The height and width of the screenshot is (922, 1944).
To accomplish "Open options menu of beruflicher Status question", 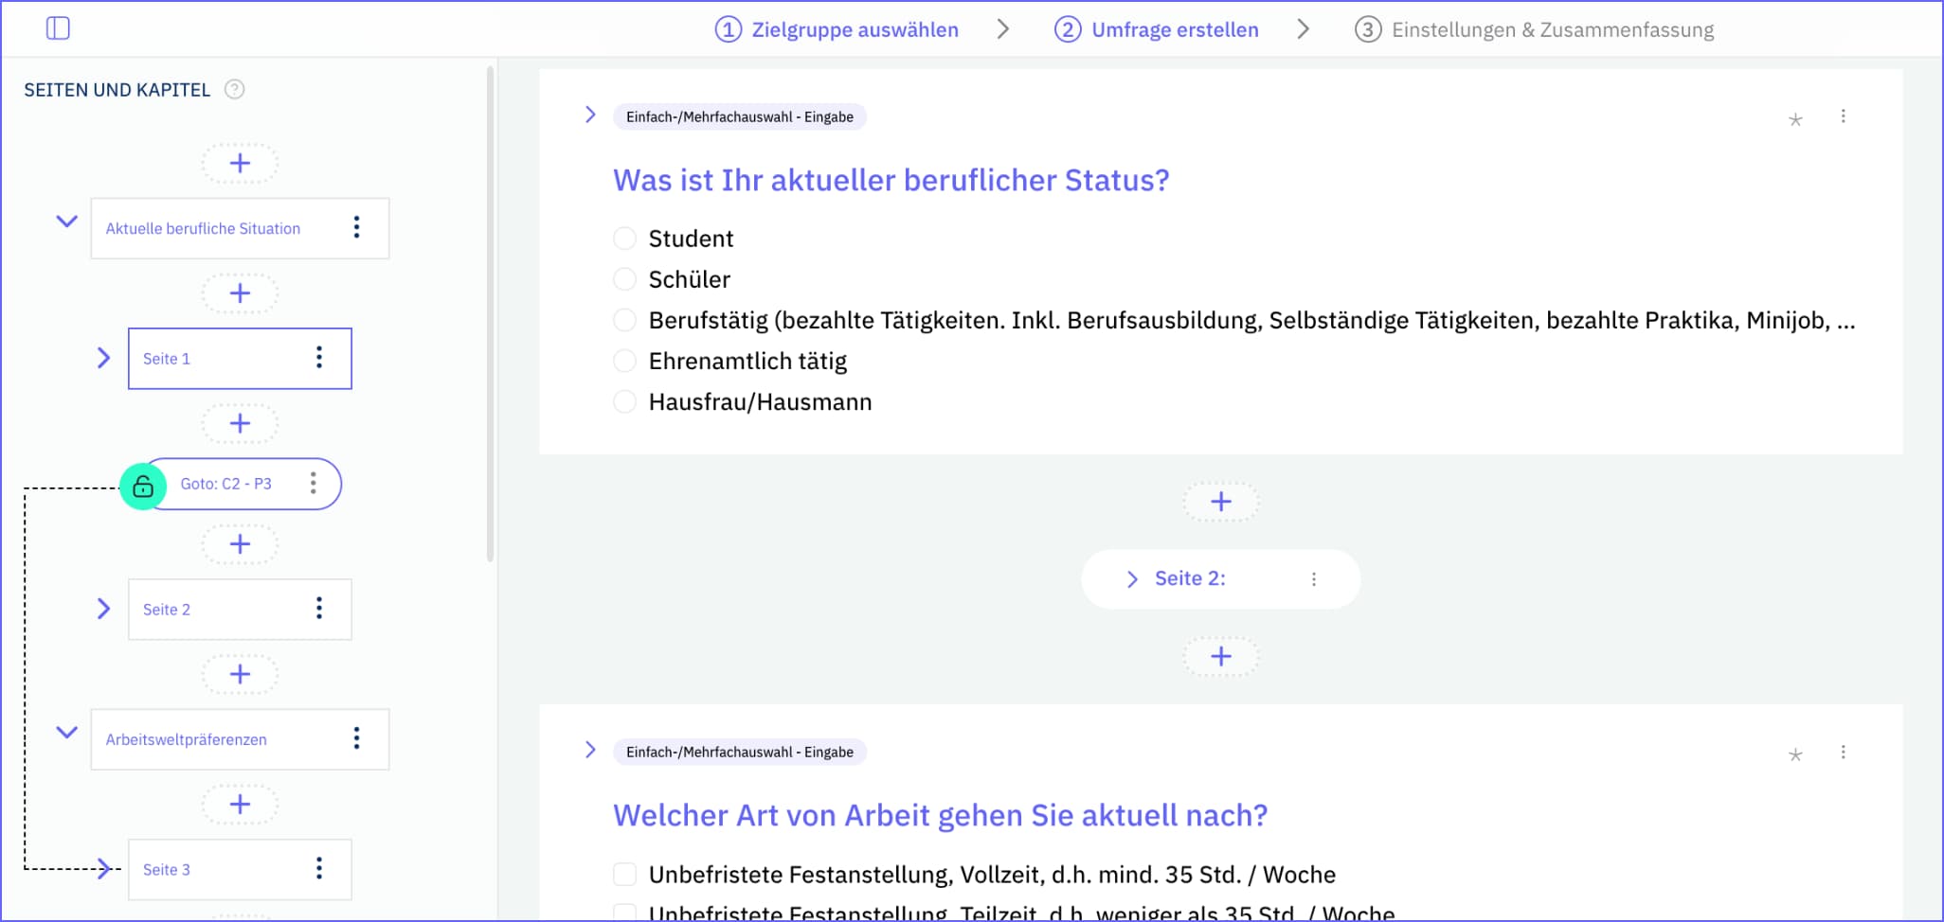I will click(1843, 116).
